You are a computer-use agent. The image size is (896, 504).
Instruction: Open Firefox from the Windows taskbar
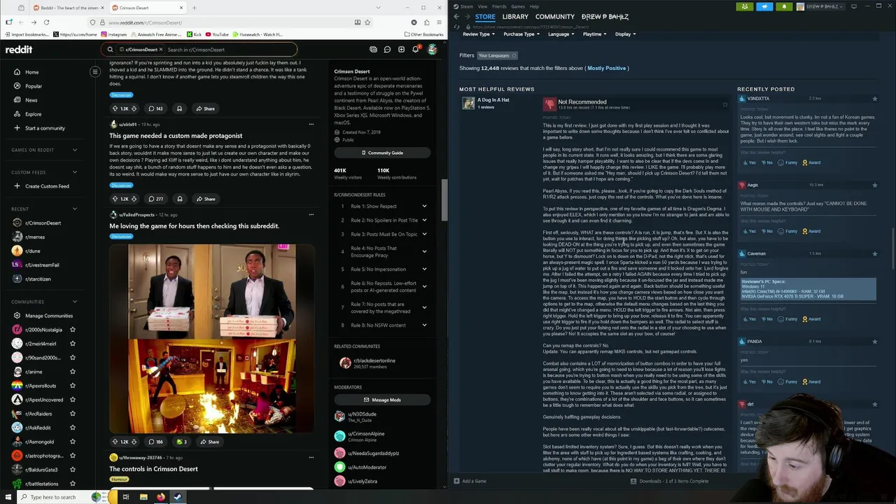(160, 497)
